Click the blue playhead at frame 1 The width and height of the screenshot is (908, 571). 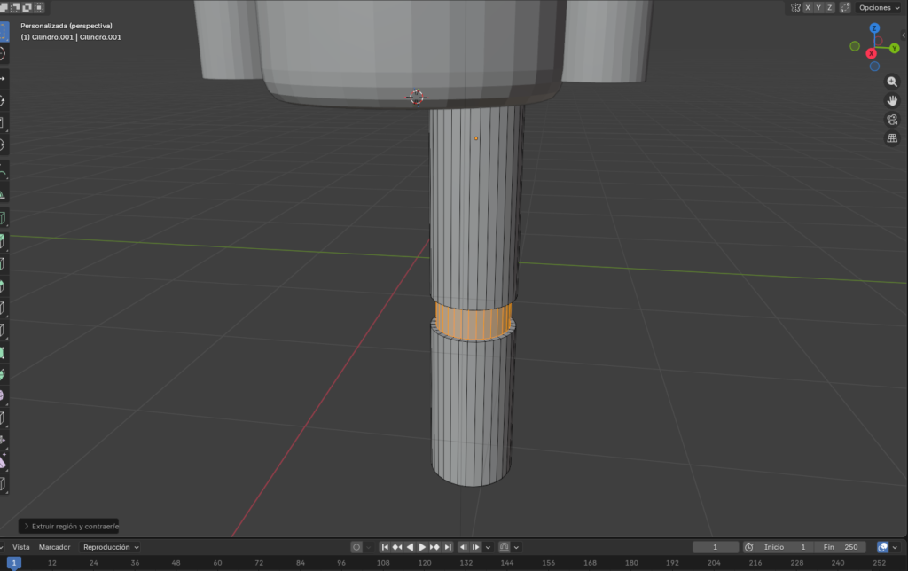coord(14,563)
